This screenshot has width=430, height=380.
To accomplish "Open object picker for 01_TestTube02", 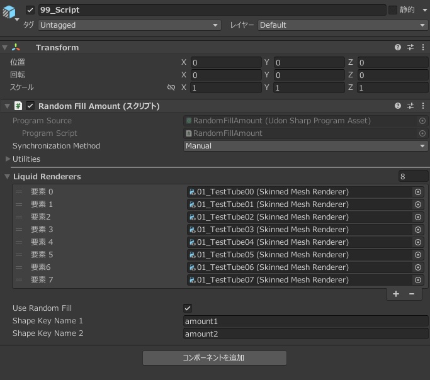I will [x=418, y=217].
